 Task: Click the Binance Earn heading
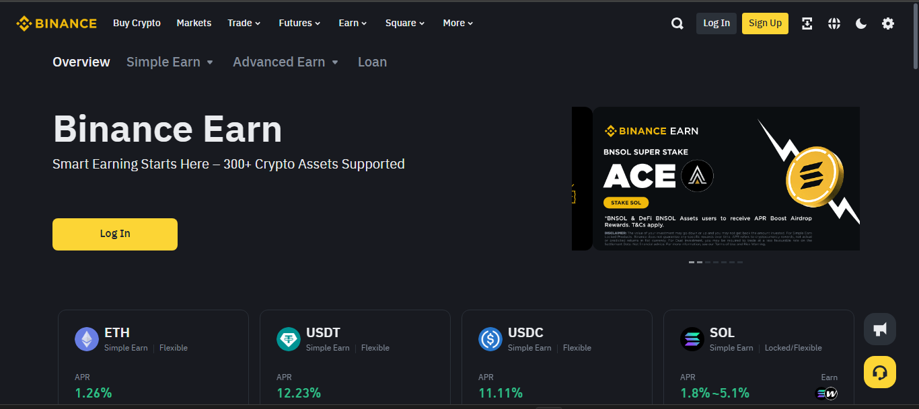(168, 129)
